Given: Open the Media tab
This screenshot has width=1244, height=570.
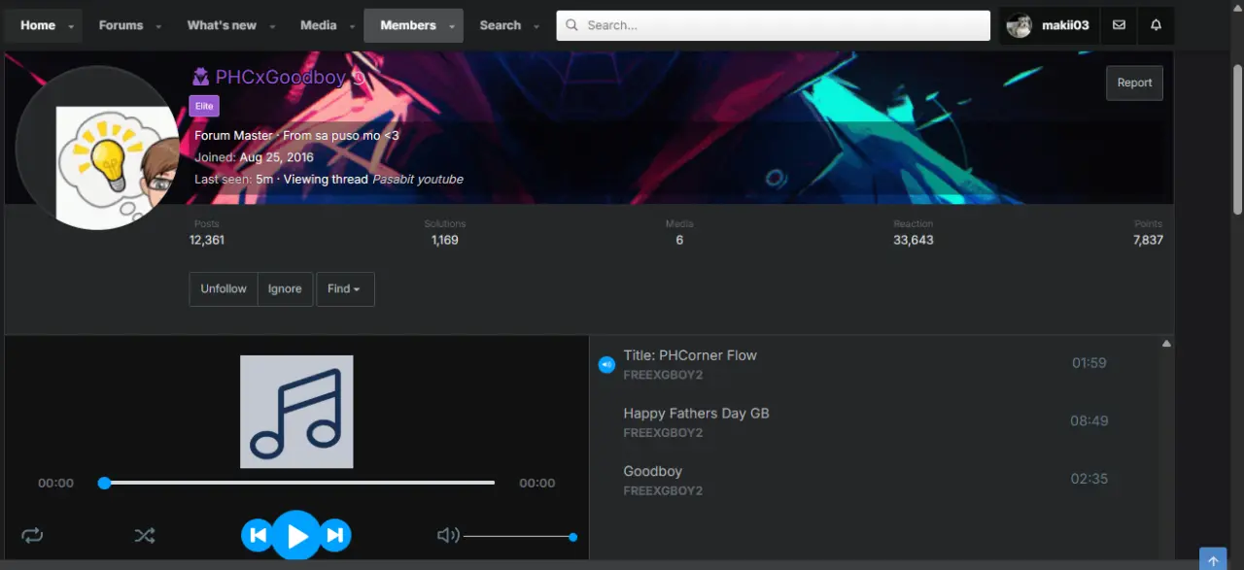Looking at the screenshot, I should pyautogui.click(x=318, y=25).
